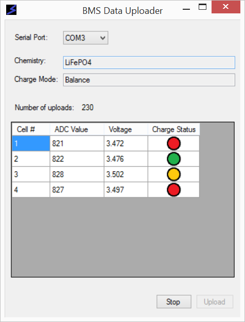Maximize the BMS Data Uploader window
The height and width of the screenshot is (322, 245).
[x=202, y=7]
